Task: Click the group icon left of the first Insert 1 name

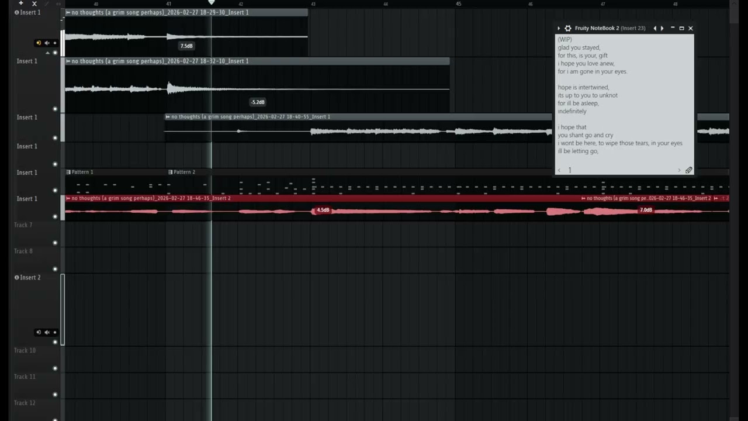Action: [16, 12]
